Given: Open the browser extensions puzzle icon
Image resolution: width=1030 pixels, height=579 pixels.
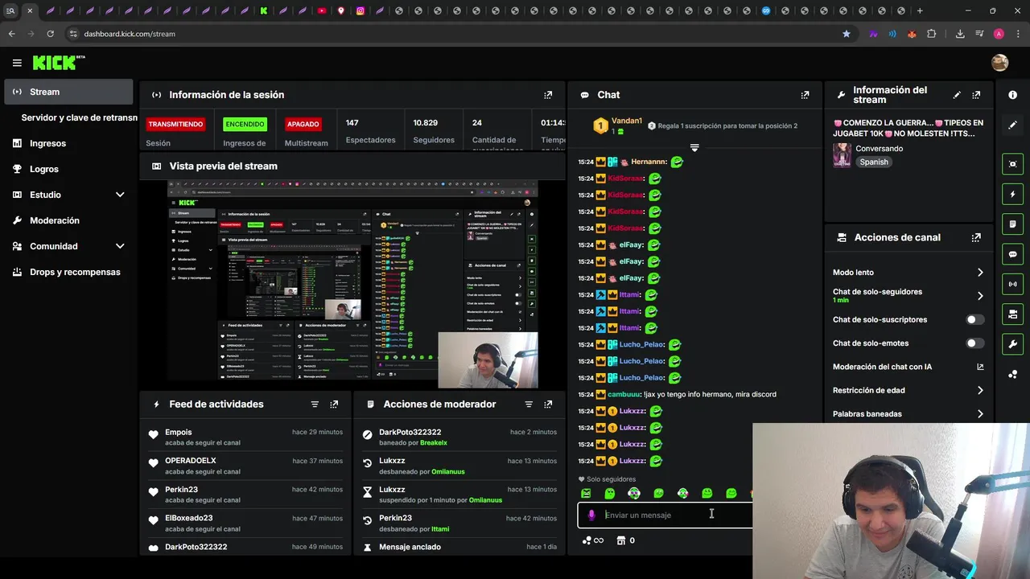Looking at the screenshot, I should point(931,34).
